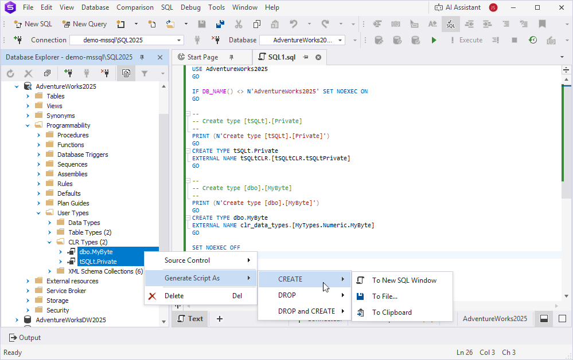The height and width of the screenshot is (360, 573).
Task: Open the AI Assistant button
Action: click(x=457, y=7)
